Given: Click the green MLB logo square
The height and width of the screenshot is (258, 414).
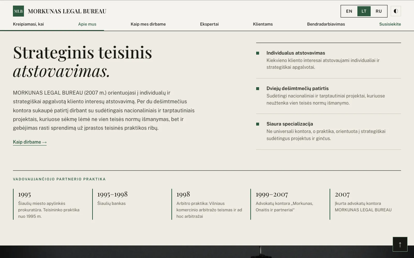Looking at the screenshot, I should click(x=18, y=11).
